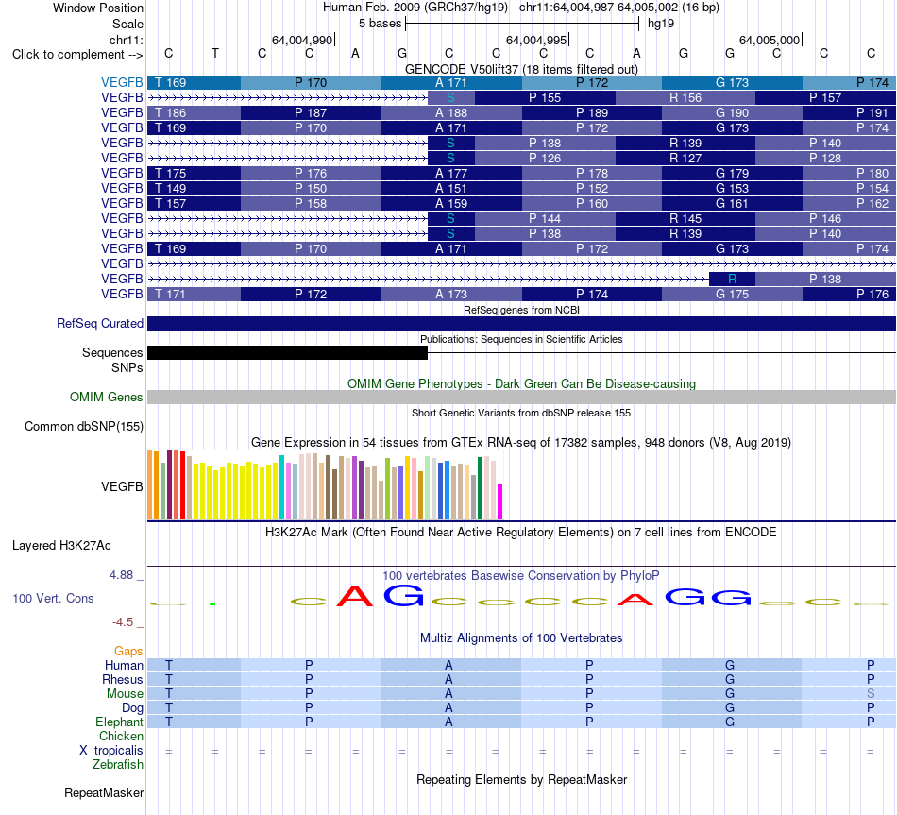Click ruler position label 64,004,990
Viewport: 897px width, 815px height.
(x=302, y=40)
